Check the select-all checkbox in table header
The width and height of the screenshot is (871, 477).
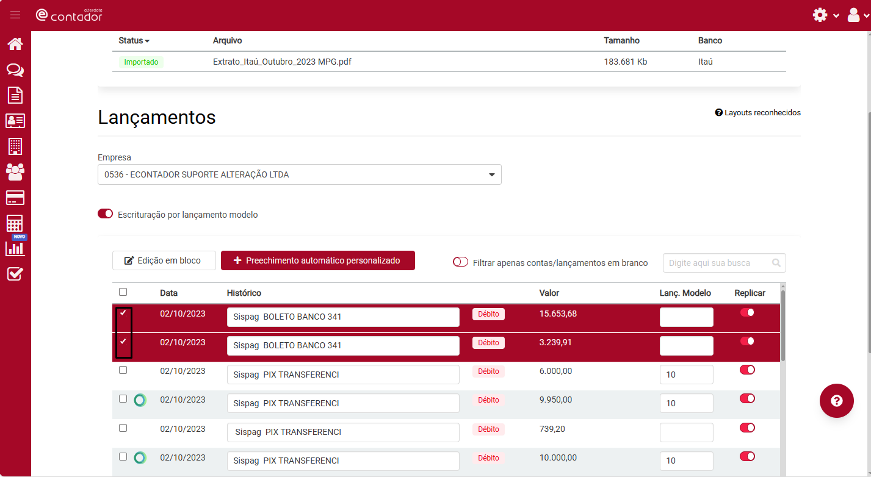[x=123, y=292]
